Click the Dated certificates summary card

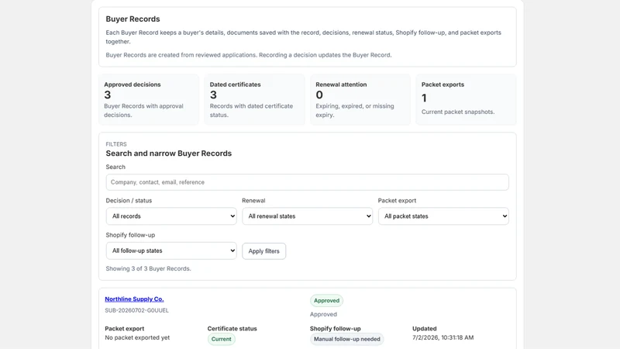[x=255, y=99]
